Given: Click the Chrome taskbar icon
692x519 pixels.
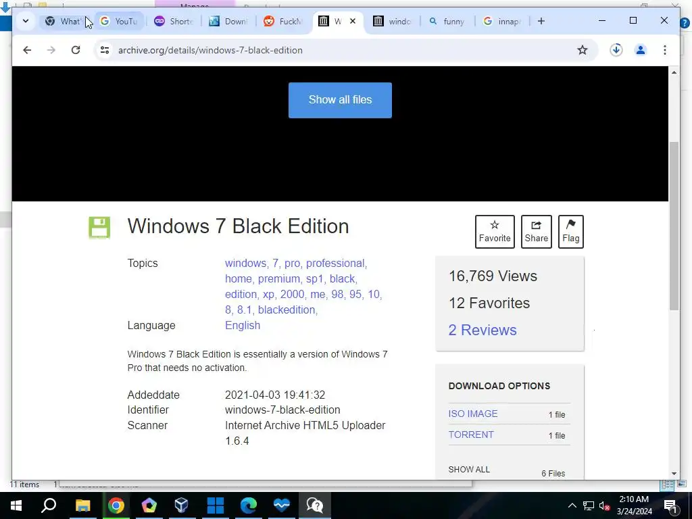Looking at the screenshot, I should (x=116, y=505).
